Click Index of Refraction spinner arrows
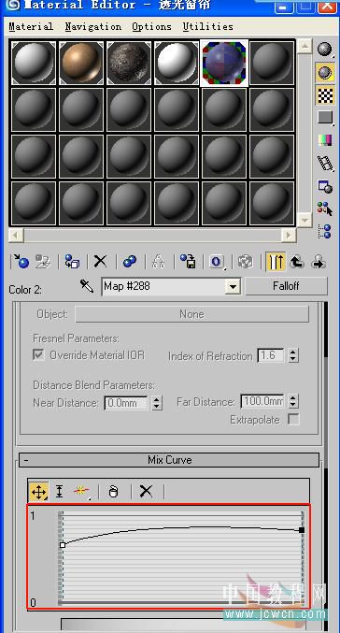The image size is (340, 633). 293,355
